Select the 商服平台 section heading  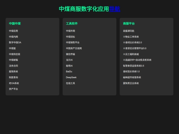point(129,23)
